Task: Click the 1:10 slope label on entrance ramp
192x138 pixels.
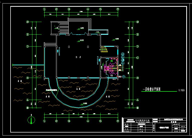Action: click(x=57, y=28)
